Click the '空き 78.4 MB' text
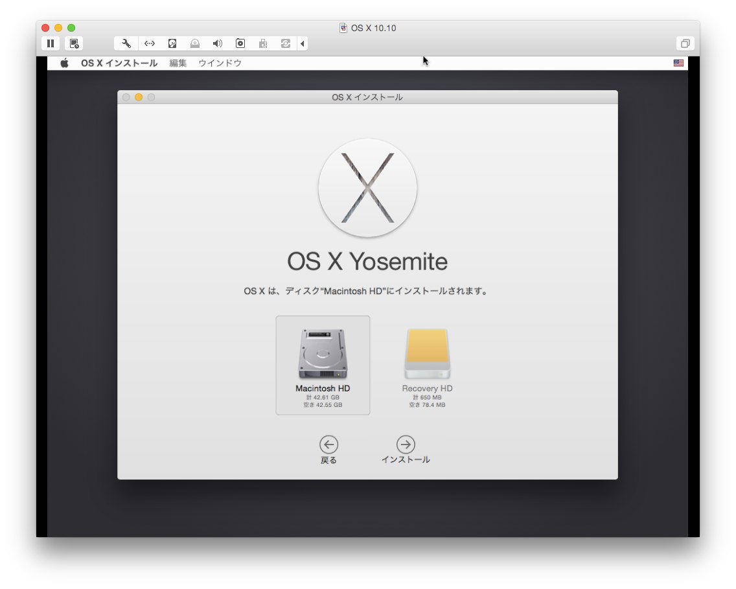Image resolution: width=736 pixels, height=589 pixels. 427,404
